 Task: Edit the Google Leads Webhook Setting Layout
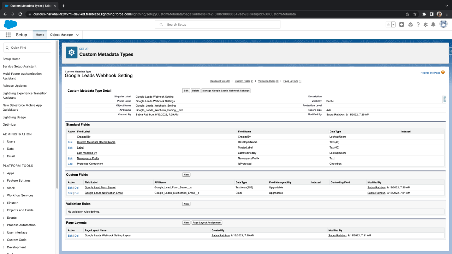click(70, 236)
